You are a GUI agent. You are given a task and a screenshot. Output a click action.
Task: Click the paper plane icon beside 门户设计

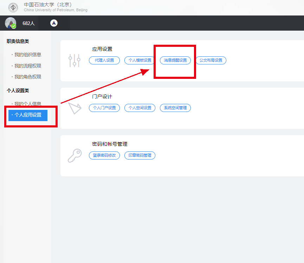coord(75,108)
